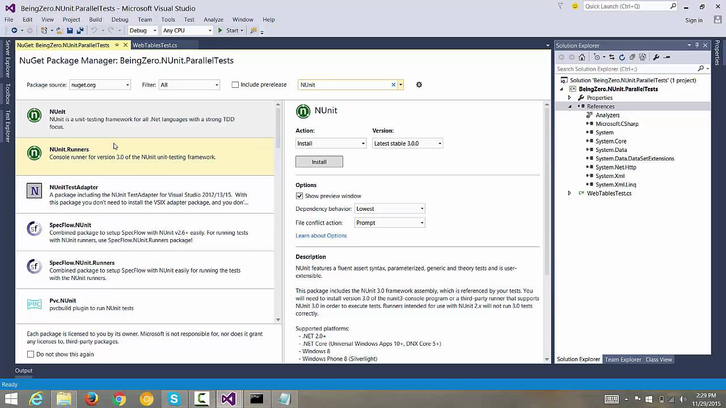The width and height of the screenshot is (726, 408).
Task: Click Sign in
Action: [x=694, y=20]
